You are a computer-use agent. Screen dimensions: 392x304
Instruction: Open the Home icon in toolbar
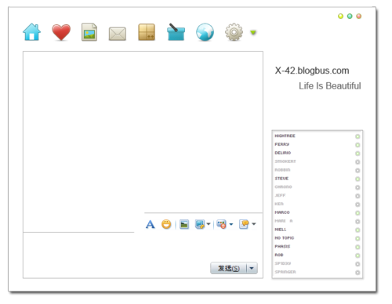tap(31, 32)
